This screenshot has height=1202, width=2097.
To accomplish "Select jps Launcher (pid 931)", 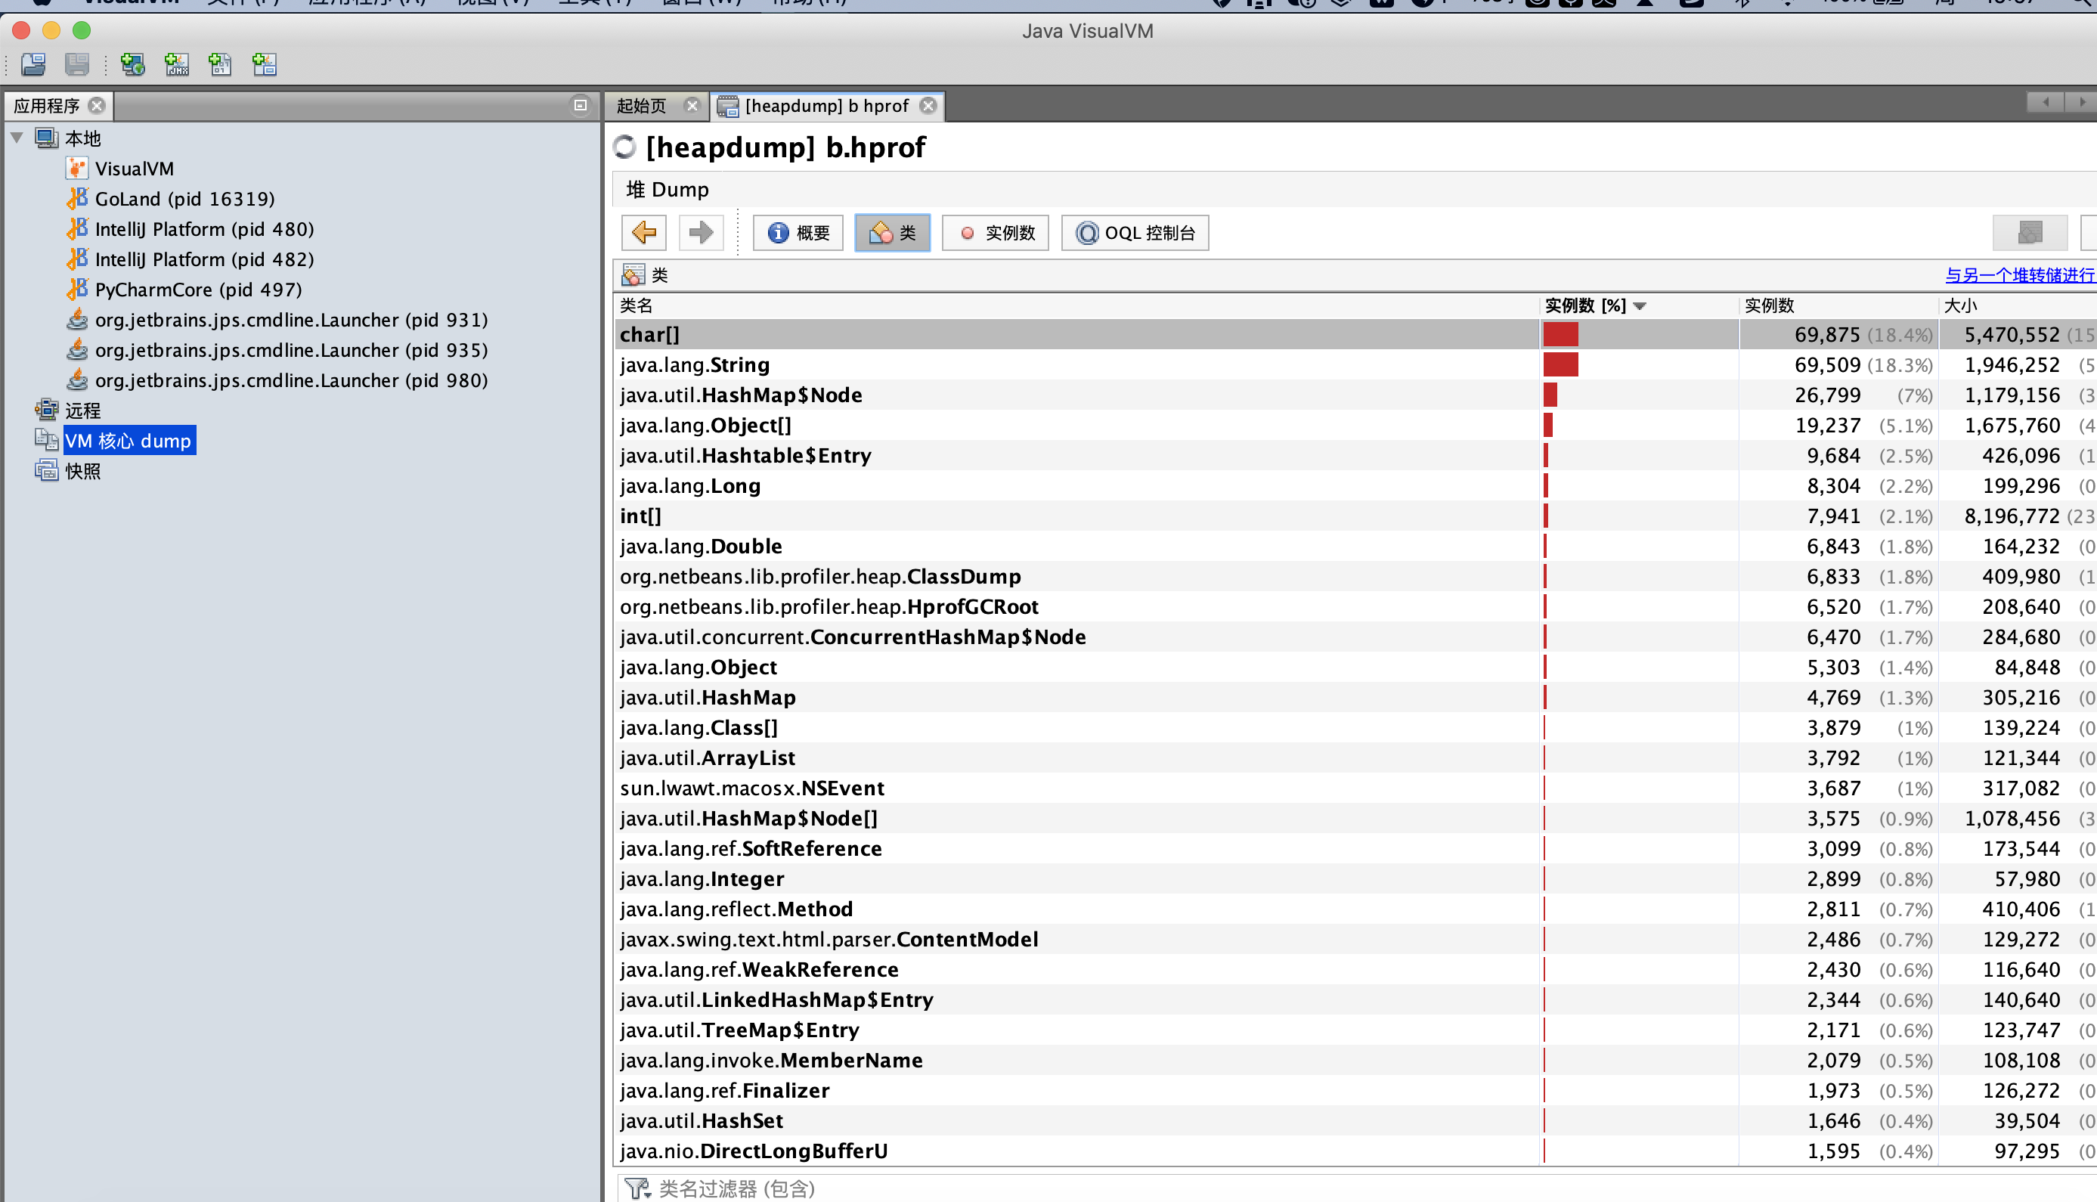I will pyautogui.click(x=291, y=320).
